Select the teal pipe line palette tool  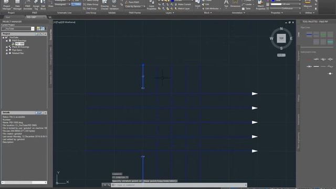(x=330, y=41)
